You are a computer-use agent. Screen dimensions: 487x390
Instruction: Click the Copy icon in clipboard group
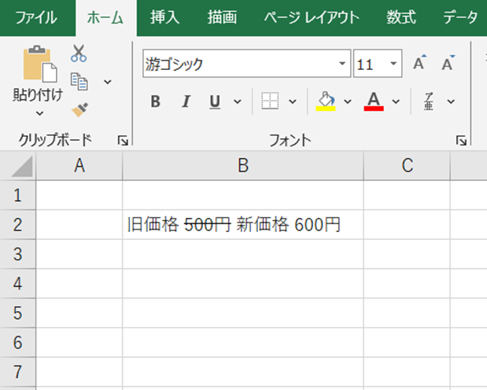pyautogui.click(x=79, y=81)
